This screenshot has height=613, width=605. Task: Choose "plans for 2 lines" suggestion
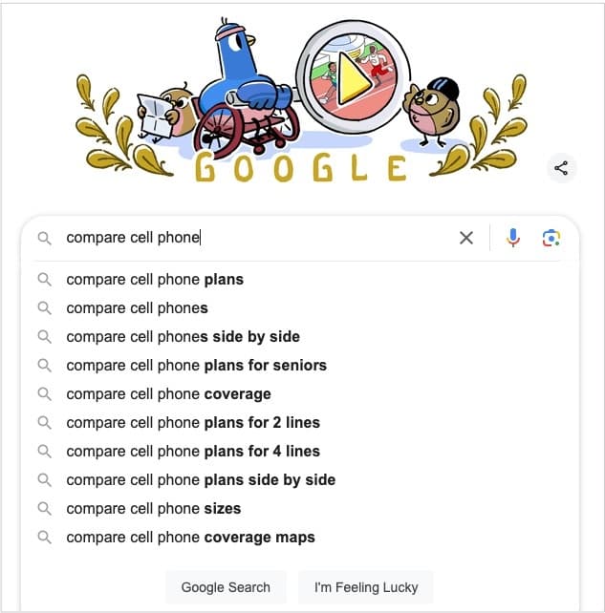[193, 423]
